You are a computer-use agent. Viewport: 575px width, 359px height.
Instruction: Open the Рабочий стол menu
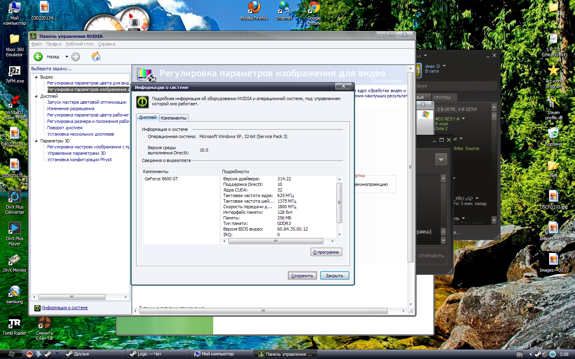[x=79, y=44]
